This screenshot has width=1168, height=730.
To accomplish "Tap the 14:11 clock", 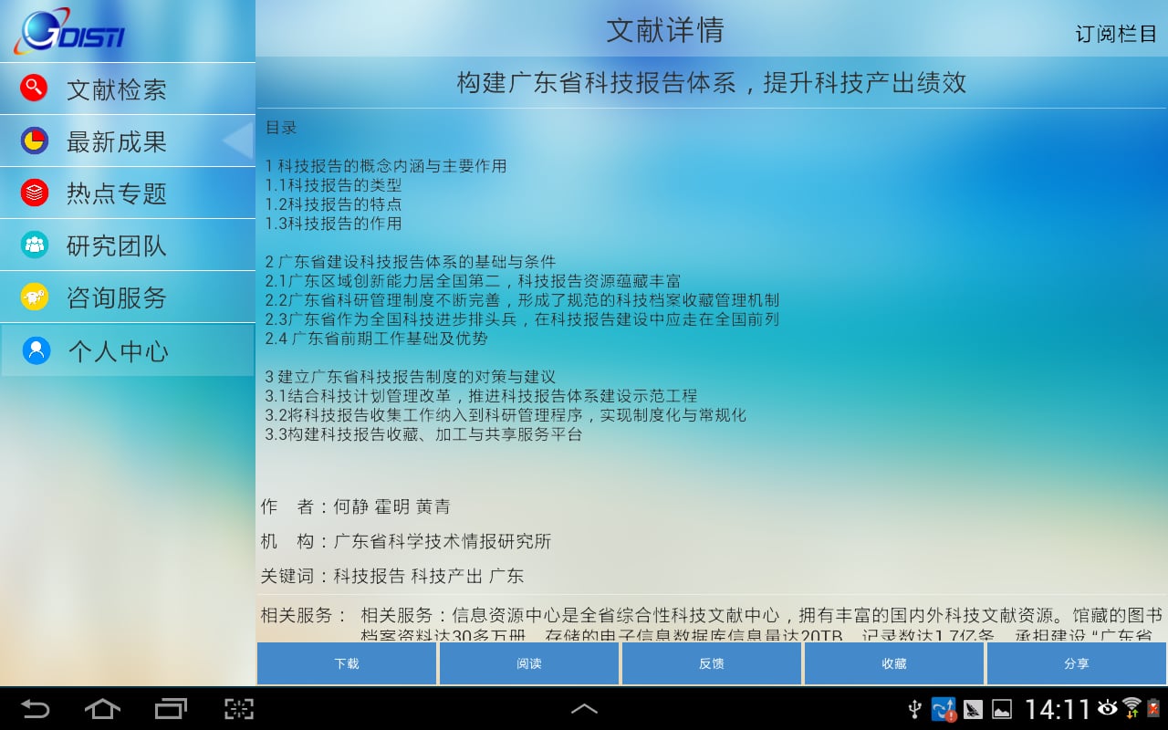I will 1058,709.
